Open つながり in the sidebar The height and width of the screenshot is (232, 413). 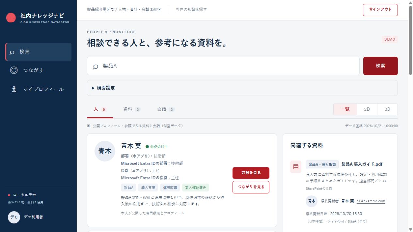coord(39,70)
